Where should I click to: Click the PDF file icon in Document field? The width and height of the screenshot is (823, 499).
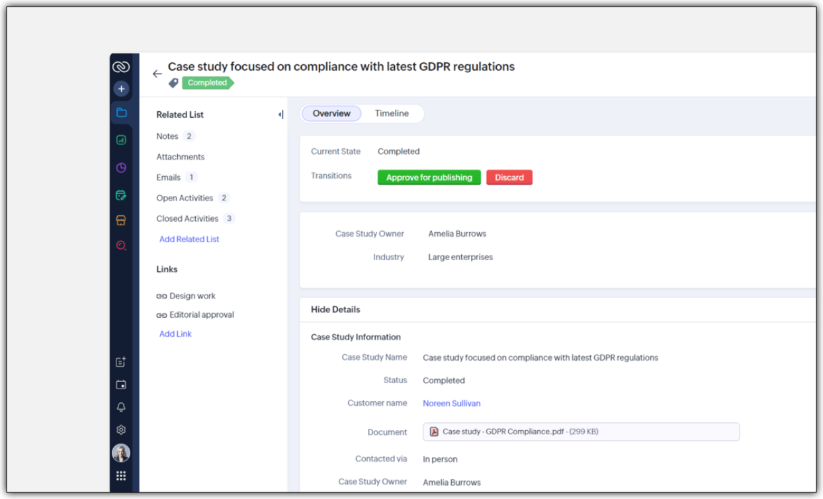(434, 431)
